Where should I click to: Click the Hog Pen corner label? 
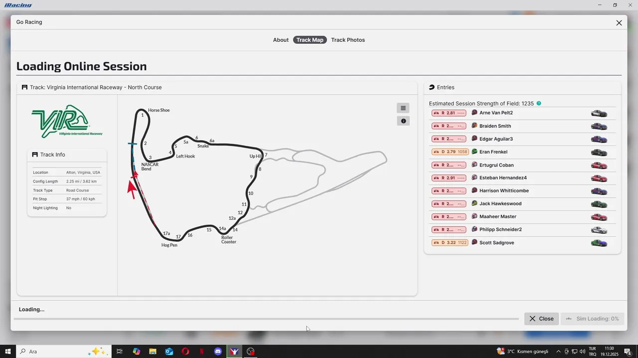point(169,245)
